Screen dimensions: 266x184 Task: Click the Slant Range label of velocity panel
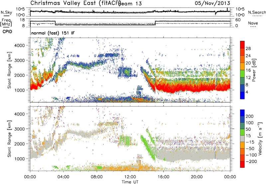[x=9, y=139]
